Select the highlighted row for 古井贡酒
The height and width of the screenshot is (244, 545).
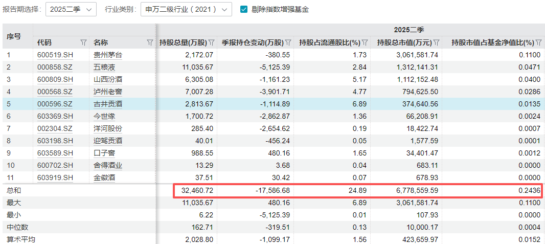click(108, 104)
